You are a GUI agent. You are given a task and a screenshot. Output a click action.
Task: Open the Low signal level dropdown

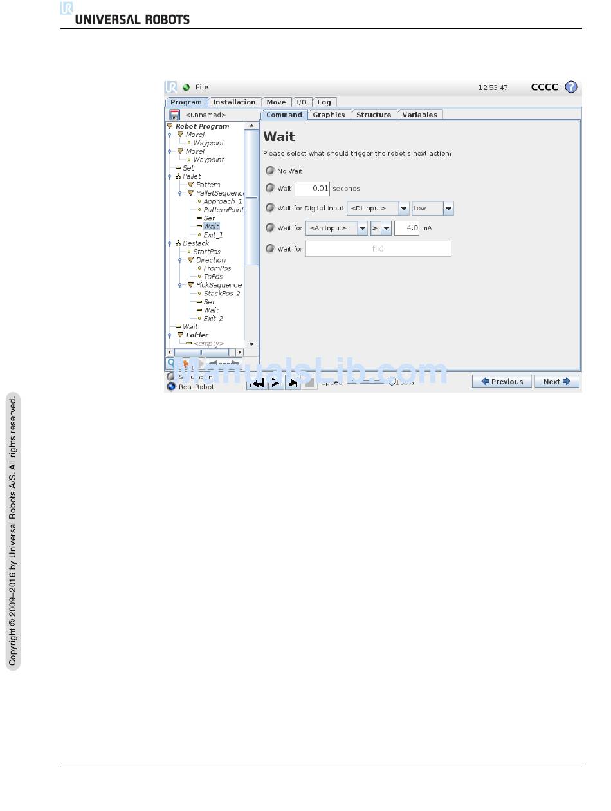click(433, 209)
